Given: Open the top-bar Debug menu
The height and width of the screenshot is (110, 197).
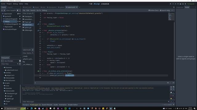Looking at the screenshot, I should (15, 4).
